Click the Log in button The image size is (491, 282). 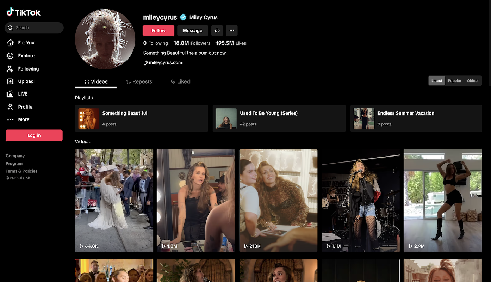tap(34, 135)
